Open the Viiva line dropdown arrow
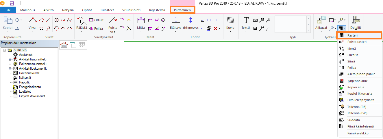The image size is (383, 139). 32,31
